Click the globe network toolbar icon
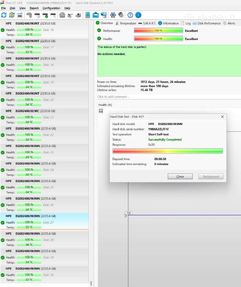 104,15
